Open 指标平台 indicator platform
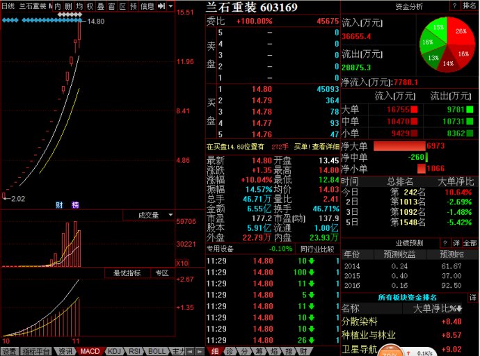The height and width of the screenshot is (356, 480). (35, 351)
